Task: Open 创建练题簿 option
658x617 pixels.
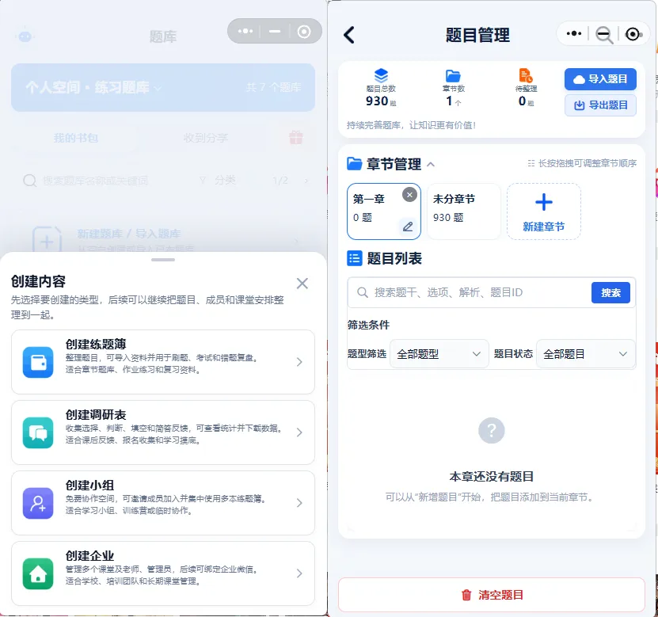Action: coord(163,362)
